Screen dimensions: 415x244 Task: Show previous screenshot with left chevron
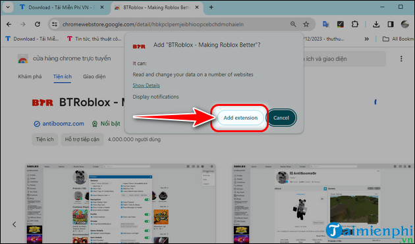(x=14, y=224)
